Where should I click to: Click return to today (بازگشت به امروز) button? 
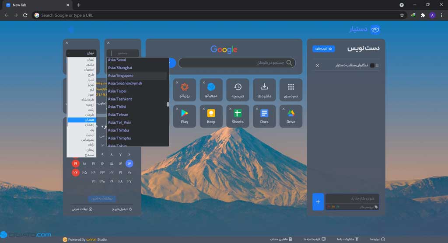tap(102, 198)
